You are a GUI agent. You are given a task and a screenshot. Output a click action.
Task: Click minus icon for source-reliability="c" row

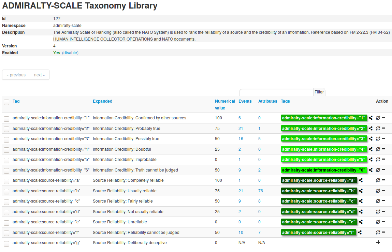383,201
